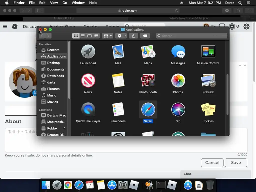Go back in Finder window
Screen dimensions: 256x192
click(42, 36)
